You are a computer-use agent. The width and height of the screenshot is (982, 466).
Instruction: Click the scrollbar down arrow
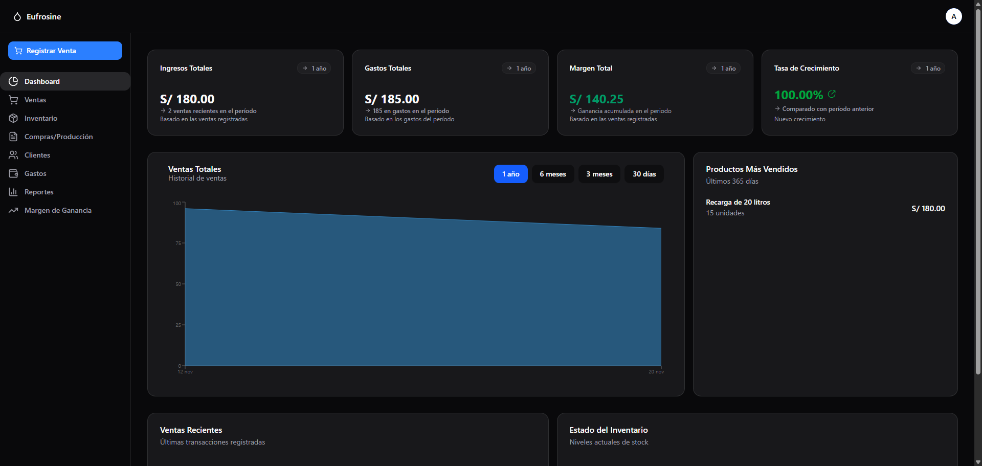978,462
